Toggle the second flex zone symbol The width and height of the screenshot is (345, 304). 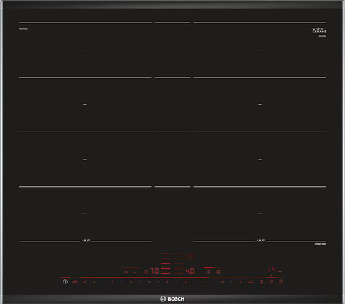click(x=218, y=272)
